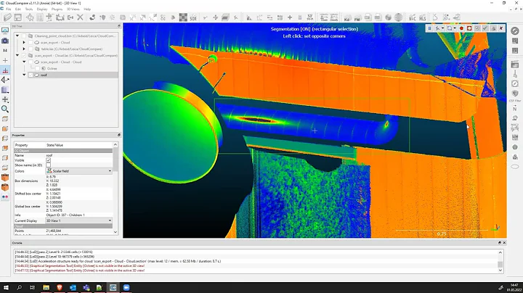This screenshot has height=293, width=523.
Task: Confirm segmentation with green check icon
Action: [x=485, y=28]
